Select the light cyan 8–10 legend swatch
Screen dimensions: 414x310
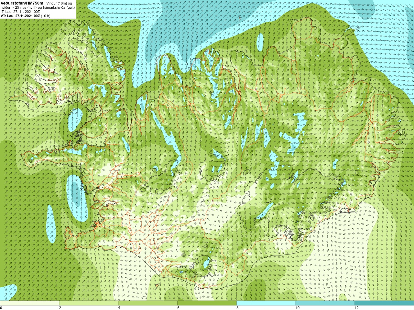coord(266,303)
